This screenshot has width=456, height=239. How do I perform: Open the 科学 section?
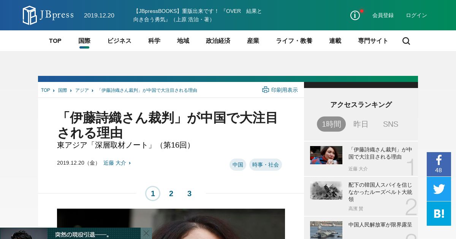click(x=154, y=41)
